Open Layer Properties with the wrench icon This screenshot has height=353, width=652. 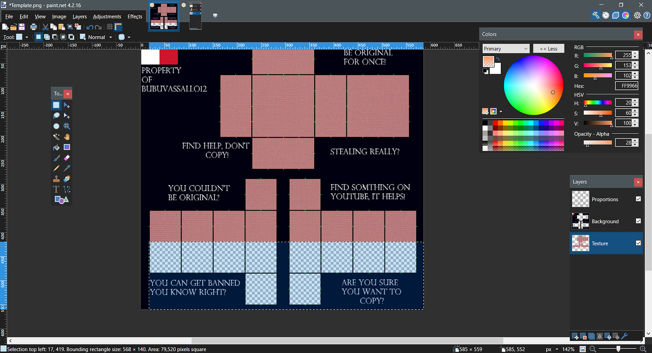click(625, 336)
